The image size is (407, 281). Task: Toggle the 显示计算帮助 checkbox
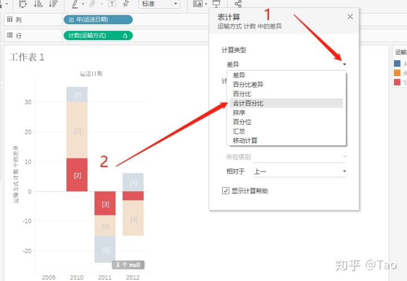pos(226,191)
